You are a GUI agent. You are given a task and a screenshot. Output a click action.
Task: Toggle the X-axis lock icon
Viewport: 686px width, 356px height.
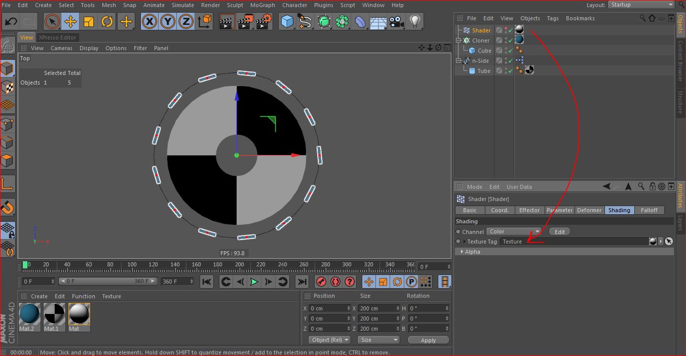149,22
